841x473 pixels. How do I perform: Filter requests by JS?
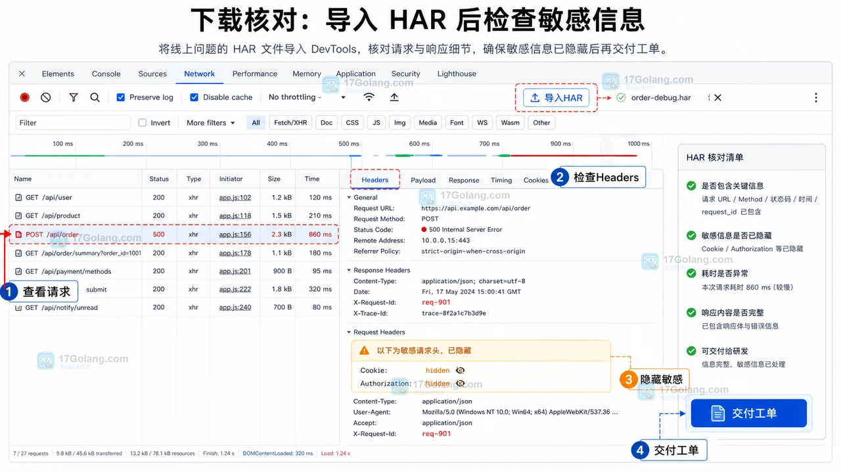[x=376, y=123]
